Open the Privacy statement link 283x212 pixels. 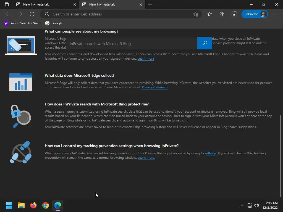coord(155,87)
